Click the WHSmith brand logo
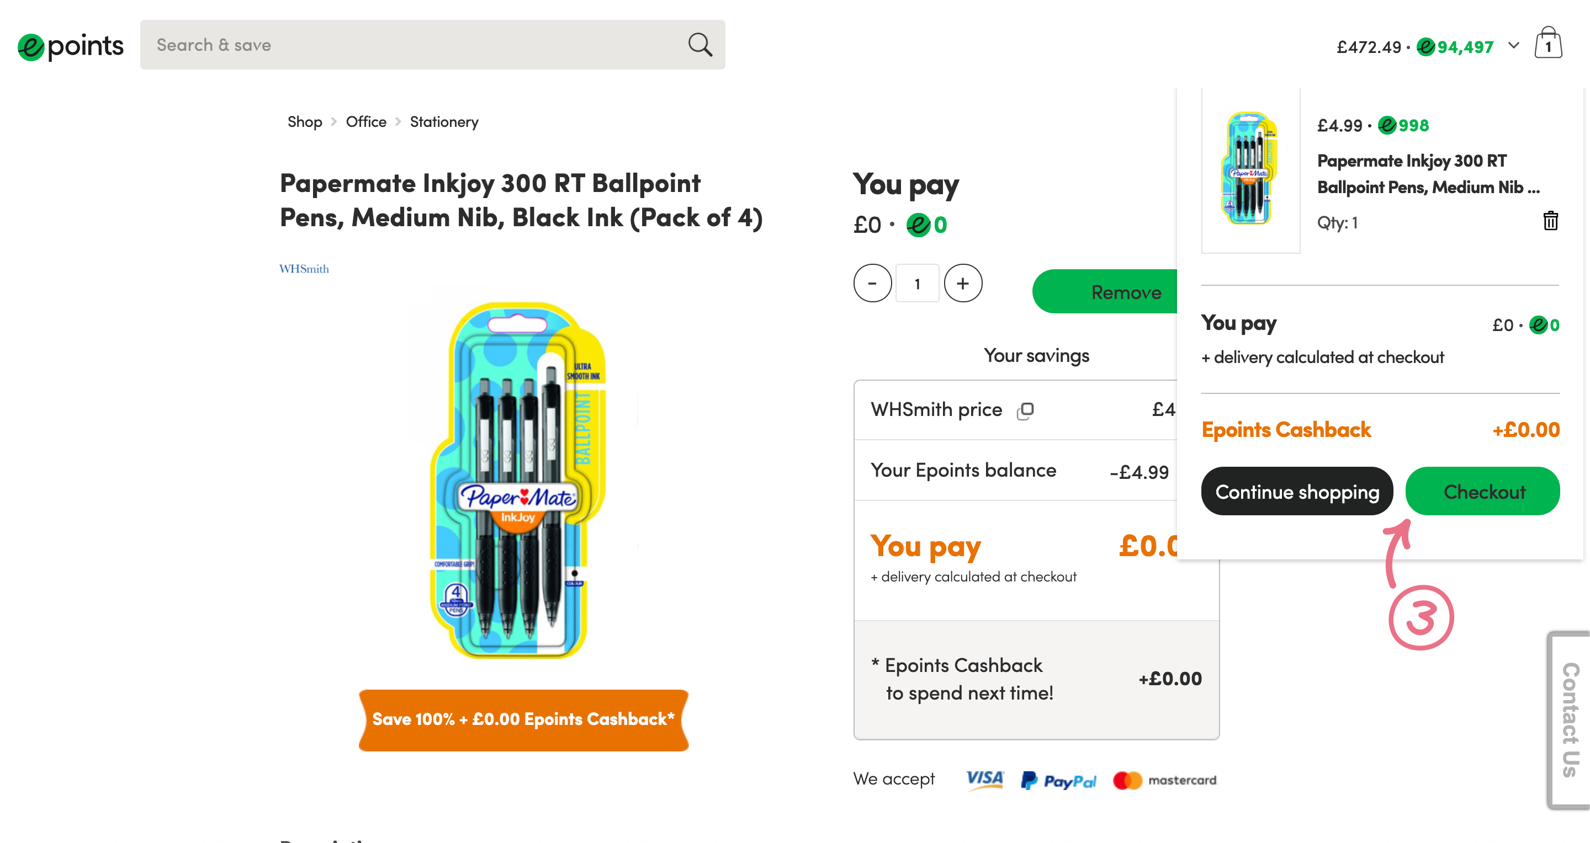 pyautogui.click(x=304, y=269)
